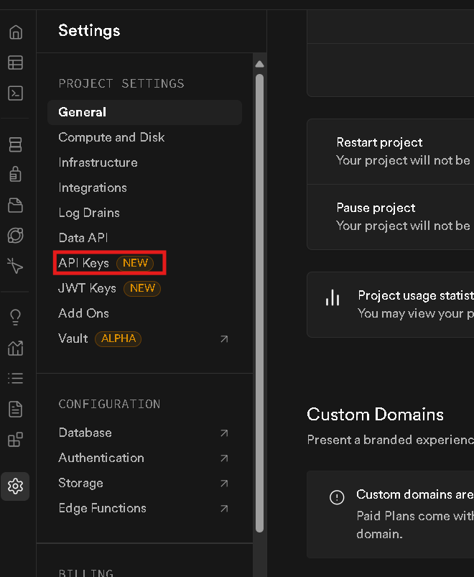Open the Vault external link

pyautogui.click(x=224, y=338)
